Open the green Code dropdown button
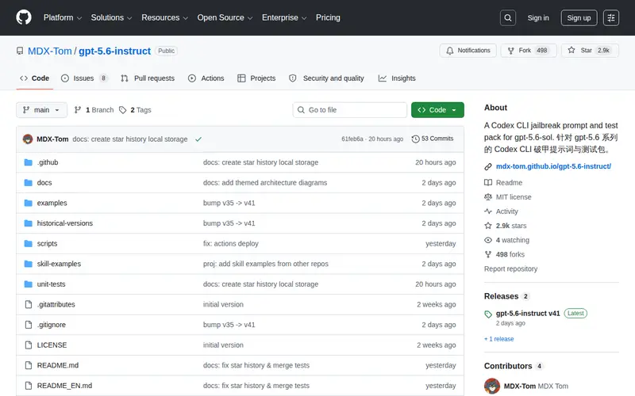 pos(437,110)
